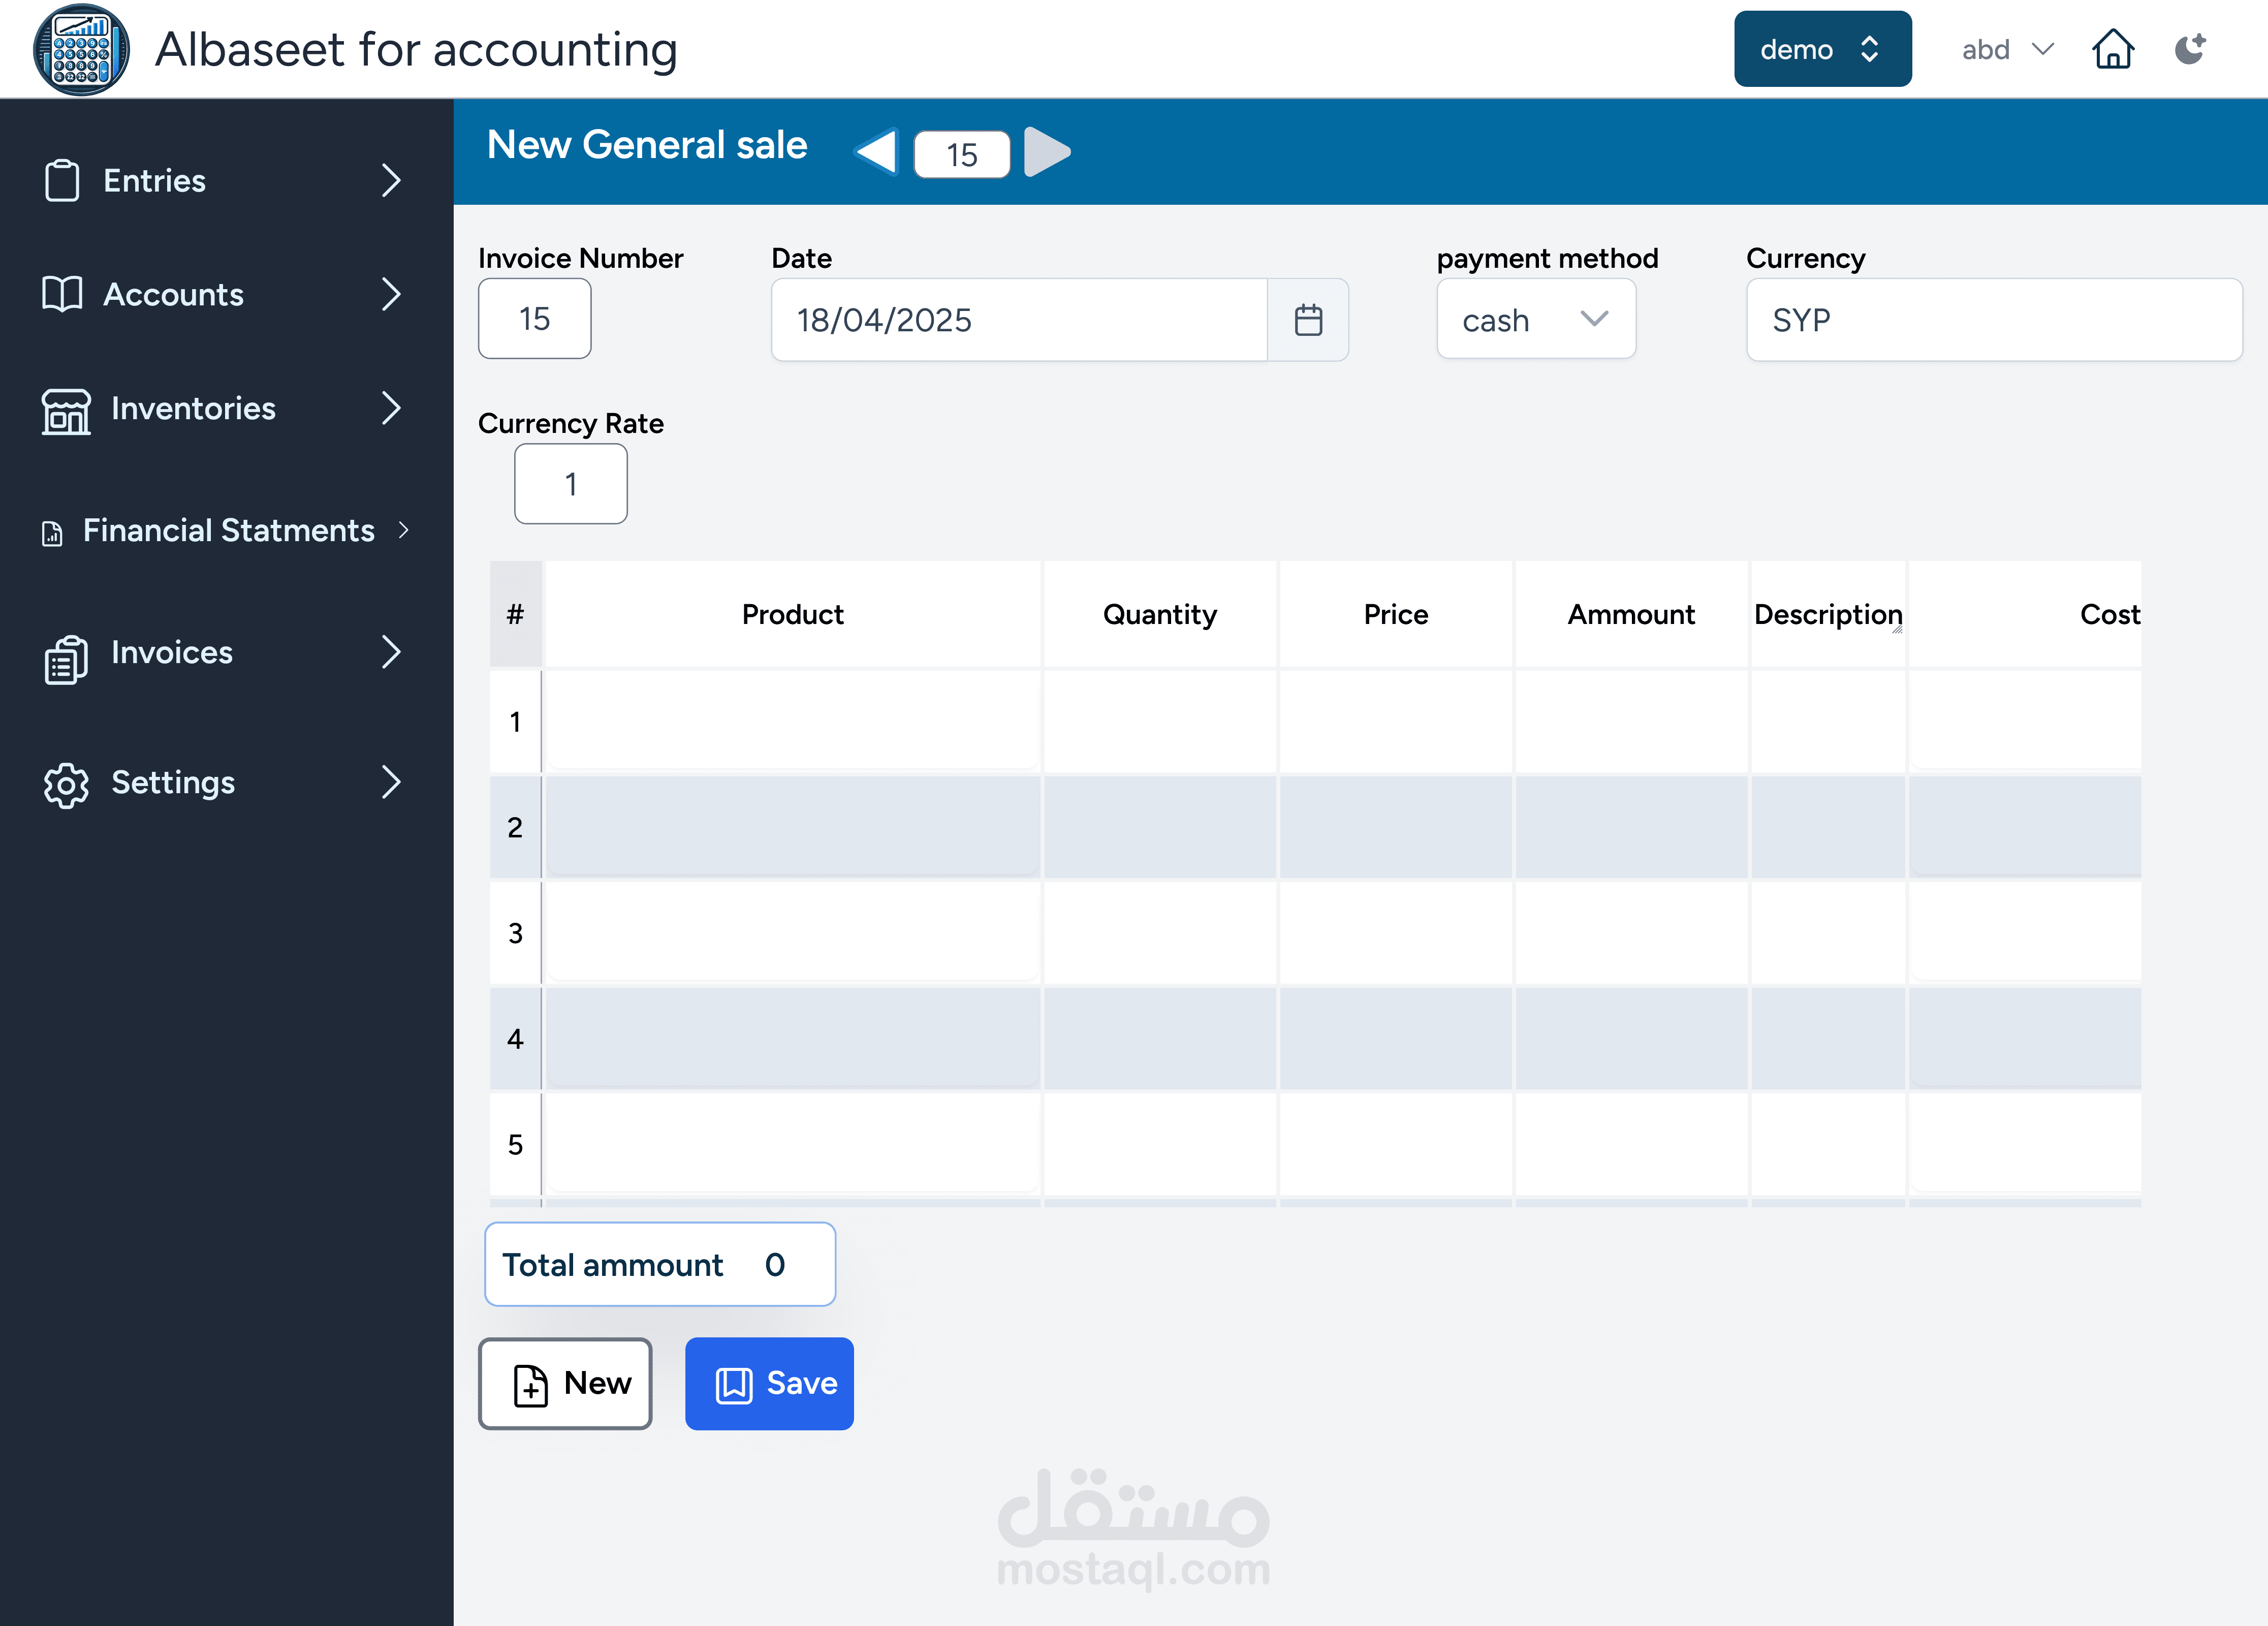
Task: Open the payment method cash dropdown
Action: point(1535,320)
